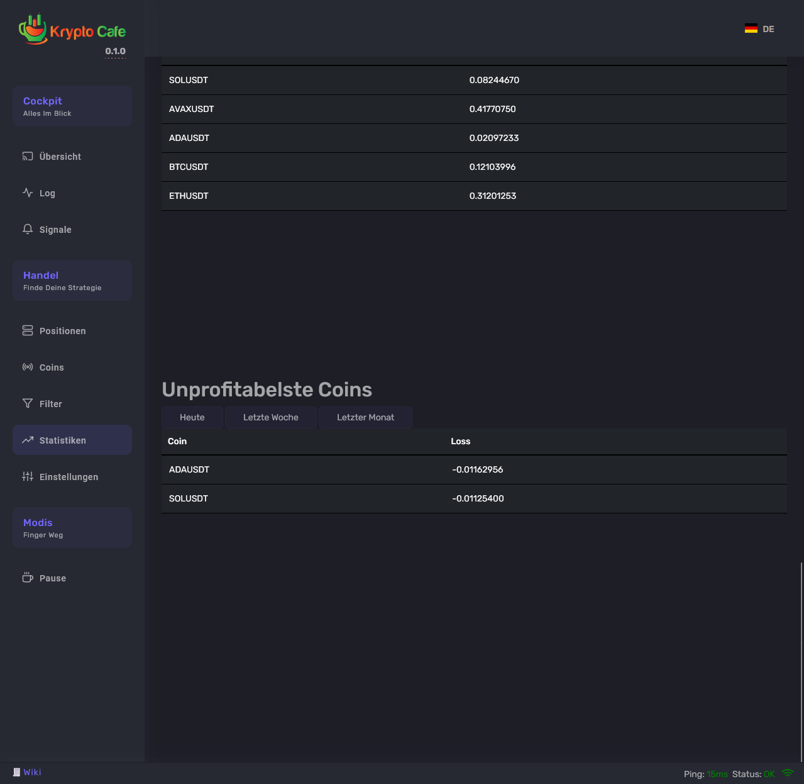Open Übersicht via its cast icon
Screen dimensions: 804x784
pos(28,156)
